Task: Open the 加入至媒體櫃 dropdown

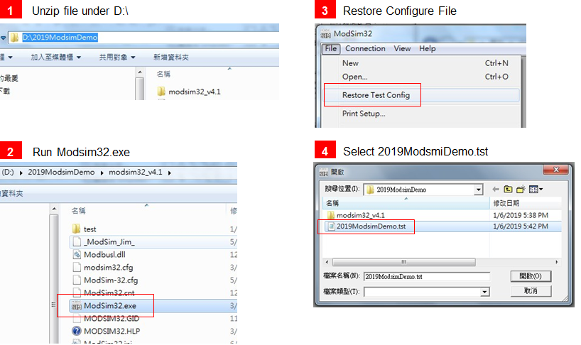Action: tap(55, 57)
